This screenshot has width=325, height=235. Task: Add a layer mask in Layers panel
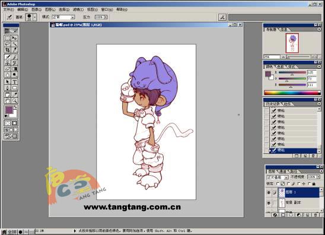[x=283, y=215]
